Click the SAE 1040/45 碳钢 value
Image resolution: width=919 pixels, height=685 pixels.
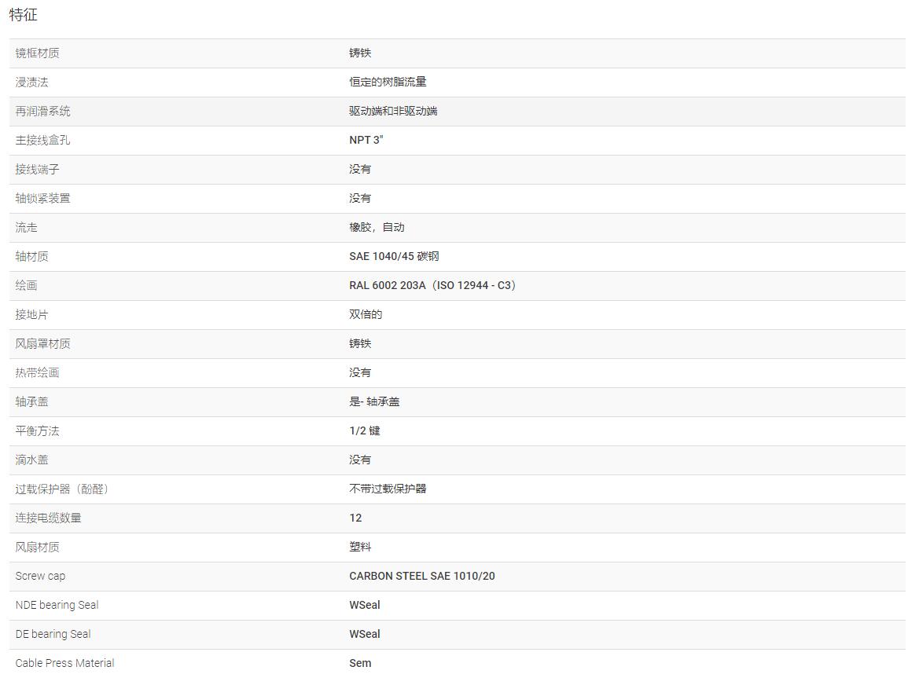pyautogui.click(x=394, y=256)
